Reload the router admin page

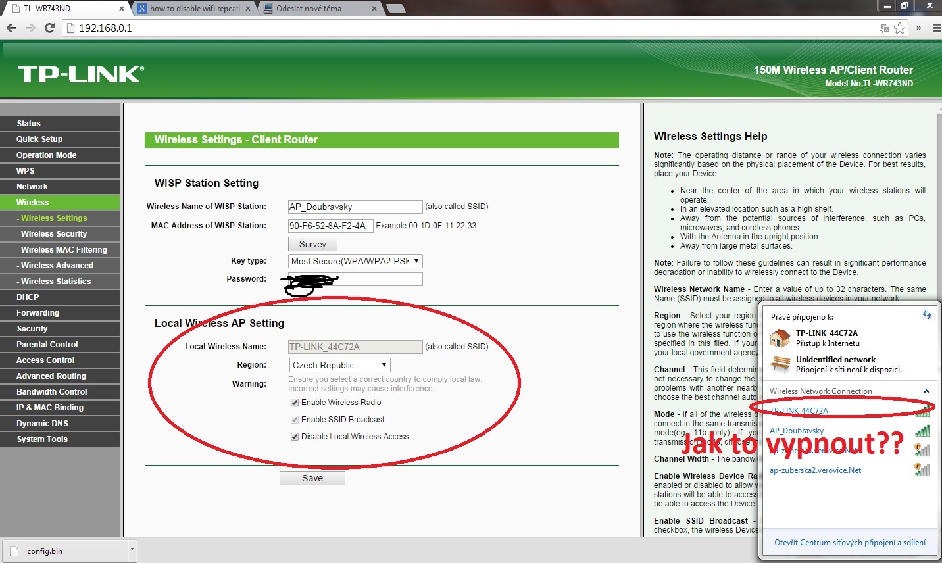(x=49, y=28)
